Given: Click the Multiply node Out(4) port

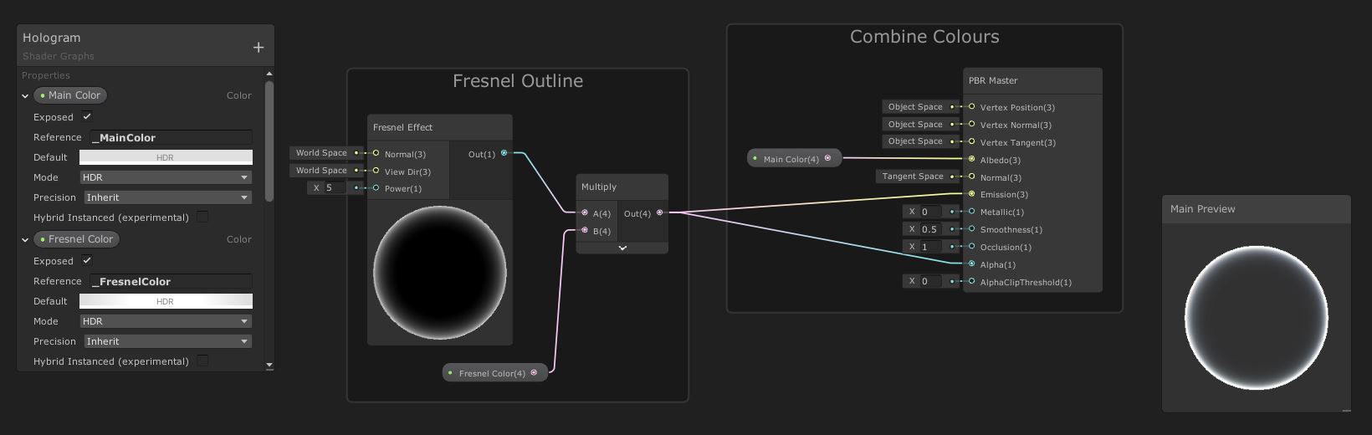Looking at the screenshot, I should pyautogui.click(x=659, y=212).
